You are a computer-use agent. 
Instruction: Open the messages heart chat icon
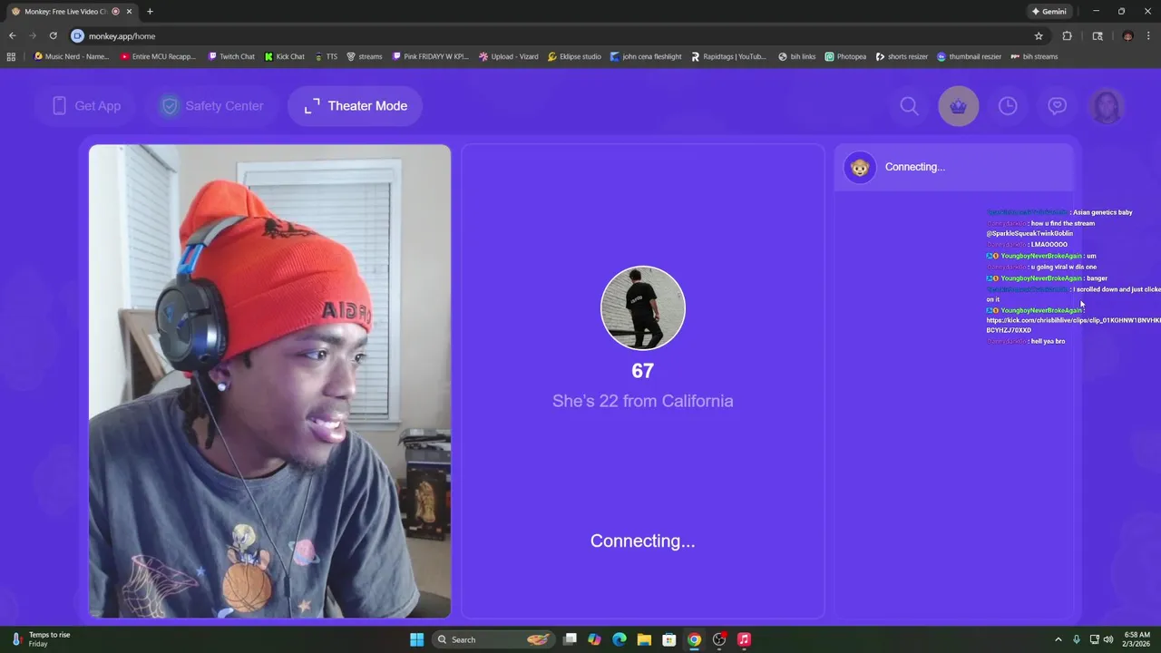coord(1057,106)
